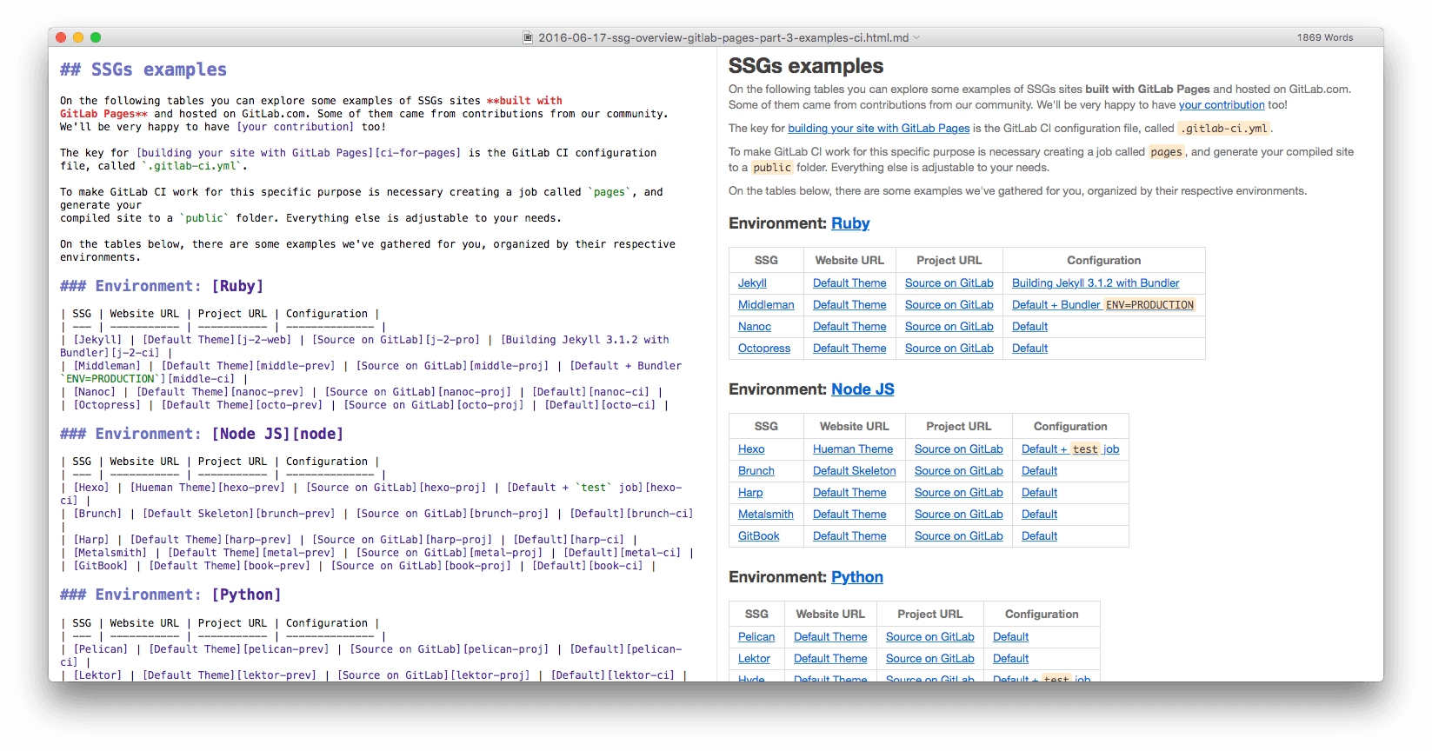Click Source on GitLab in the Brunch row

(958, 470)
